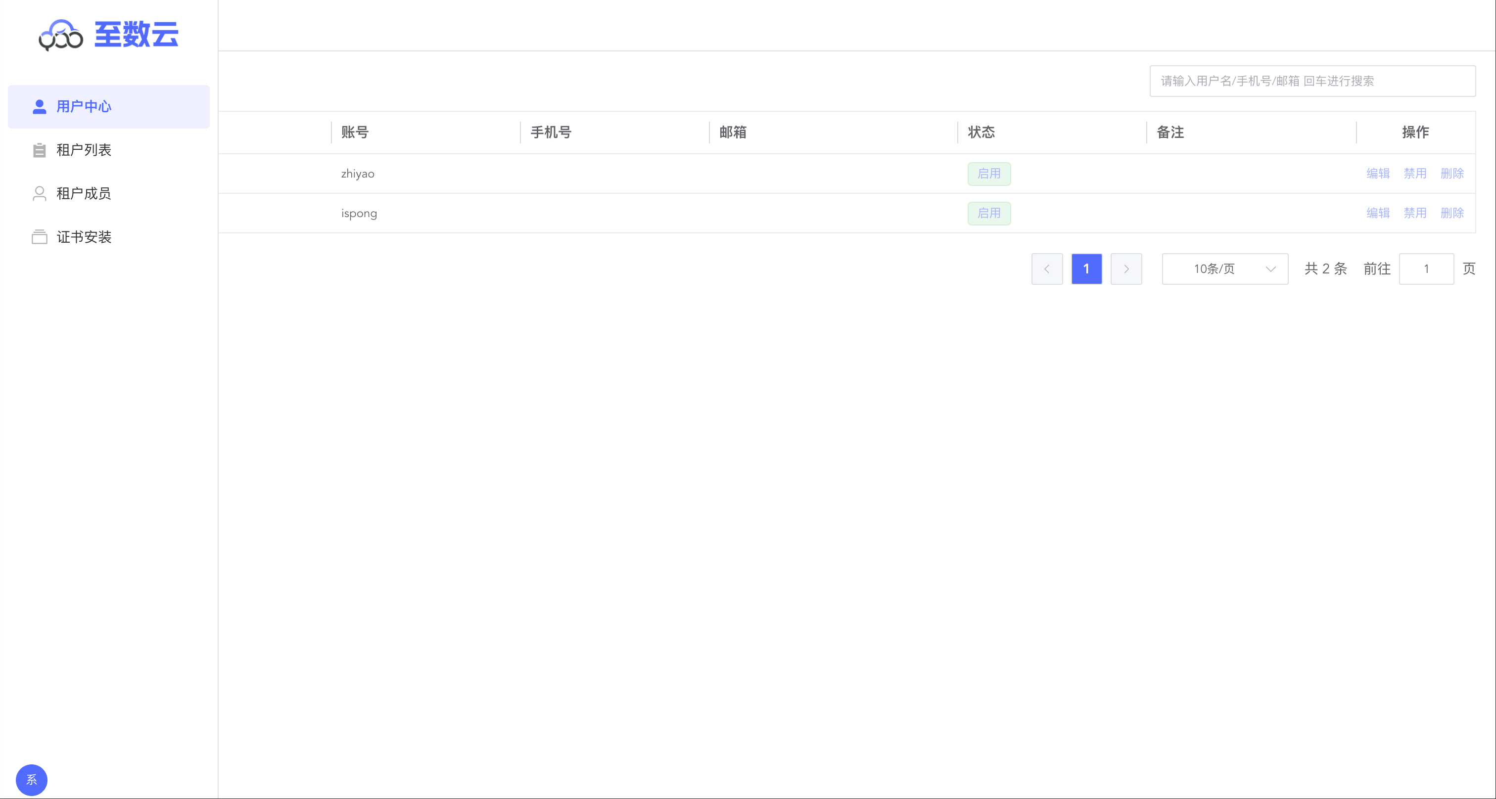Click 删除 for user zhiyao
The height and width of the screenshot is (799, 1496).
[x=1452, y=174]
